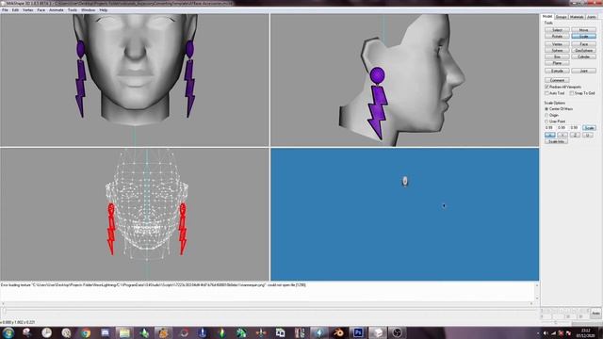Screen dimensions: 603x339
Task: Pick the Vertex tool
Action: (557, 44)
